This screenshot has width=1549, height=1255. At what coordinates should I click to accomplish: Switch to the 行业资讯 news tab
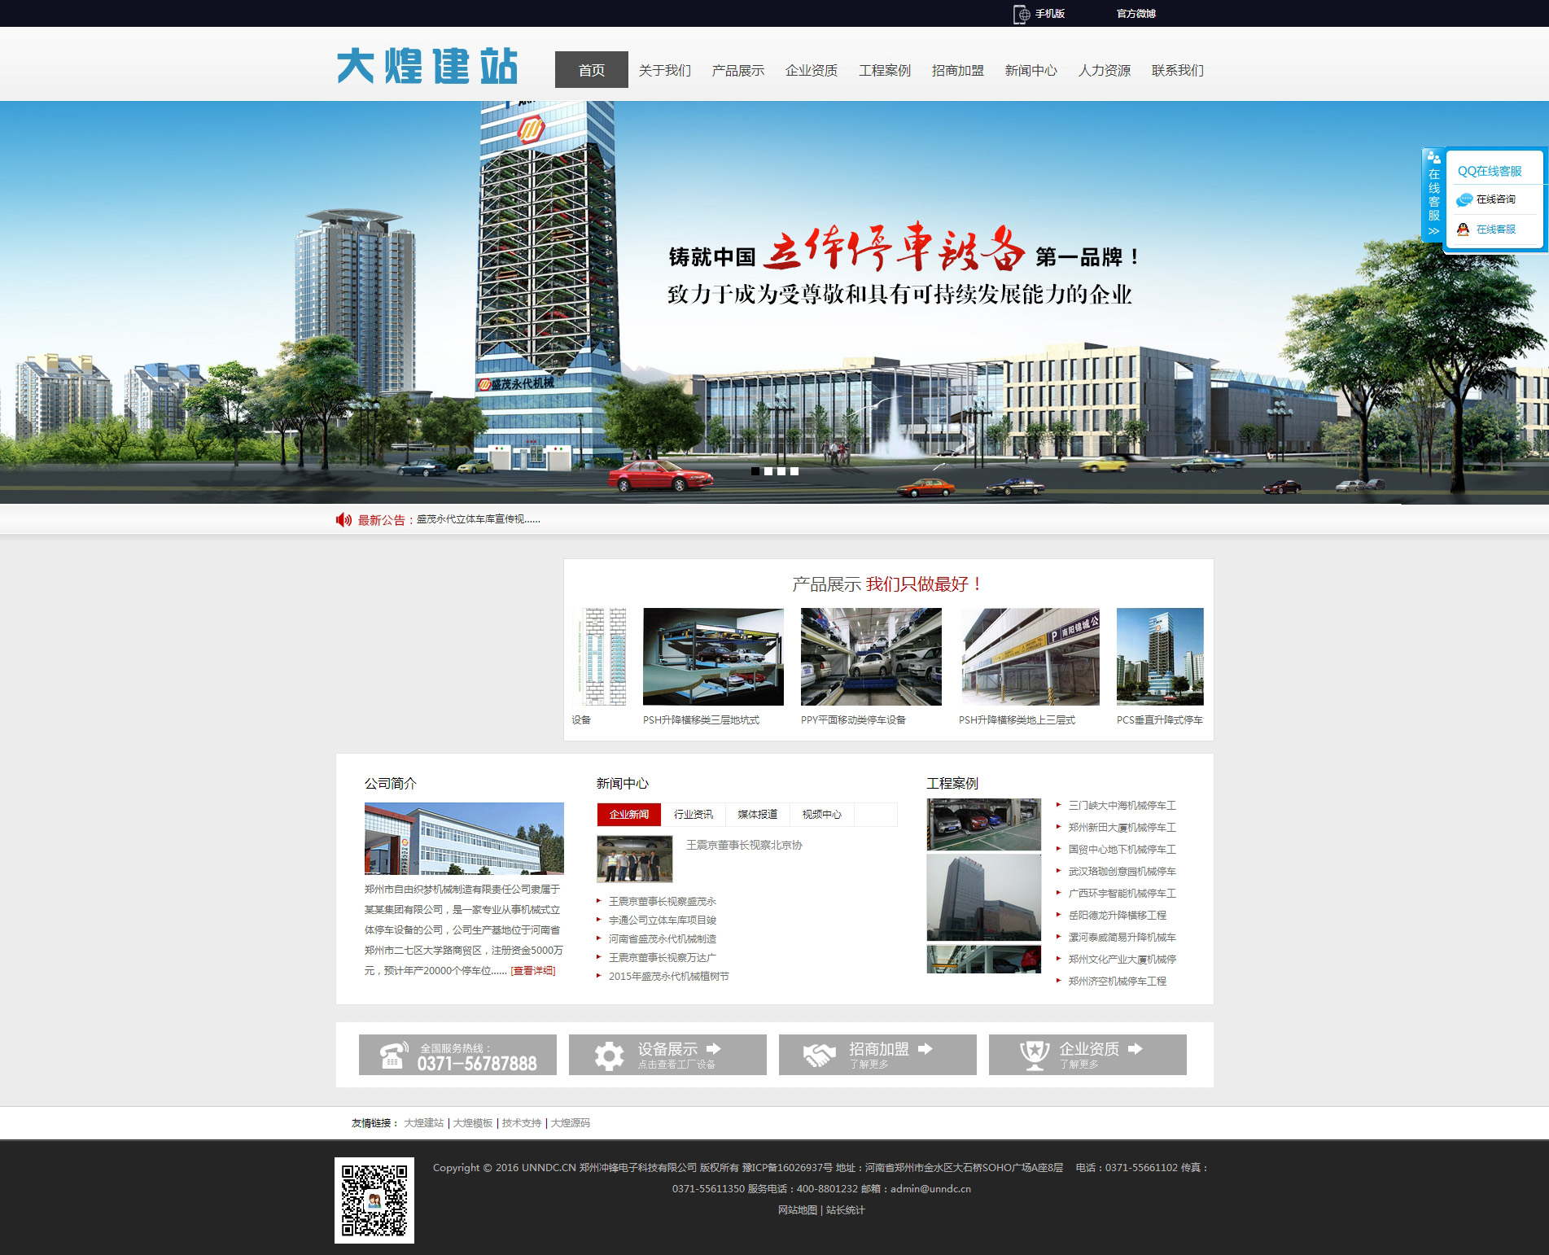693,814
